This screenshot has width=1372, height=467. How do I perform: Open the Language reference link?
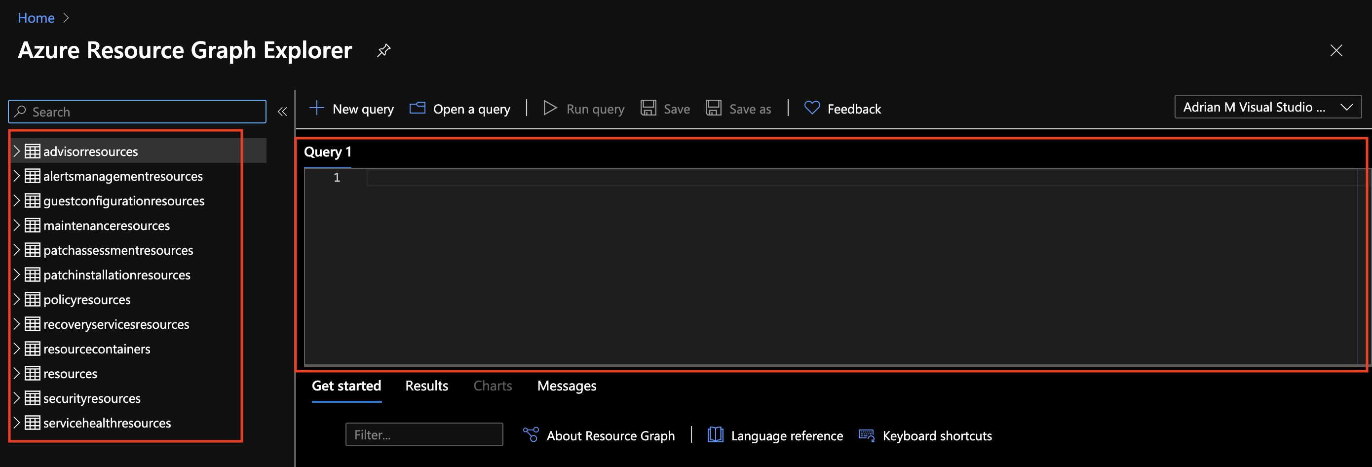coord(787,435)
